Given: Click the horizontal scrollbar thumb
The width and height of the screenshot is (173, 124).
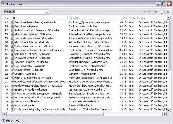Looking at the screenshot, I should tap(55, 114).
